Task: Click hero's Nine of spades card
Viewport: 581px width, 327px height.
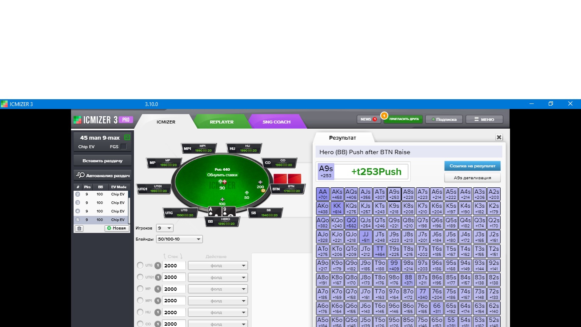Action: click(229, 212)
